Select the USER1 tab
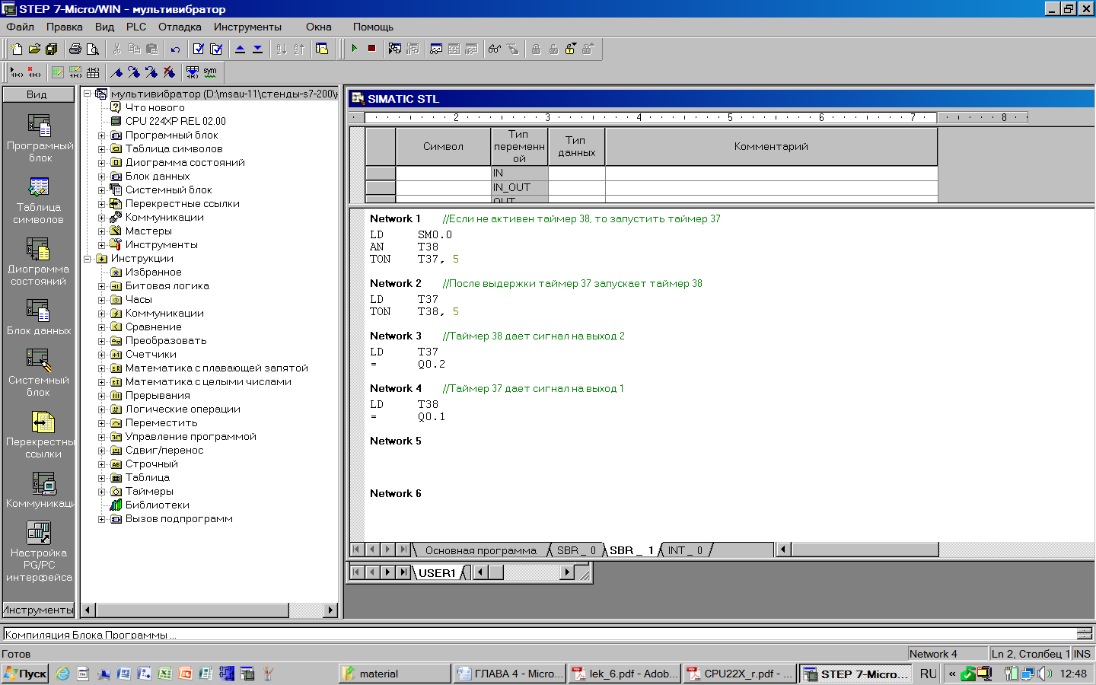 tap(437, 573)
